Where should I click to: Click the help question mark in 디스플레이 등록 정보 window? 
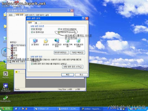[x=68, y=11]
